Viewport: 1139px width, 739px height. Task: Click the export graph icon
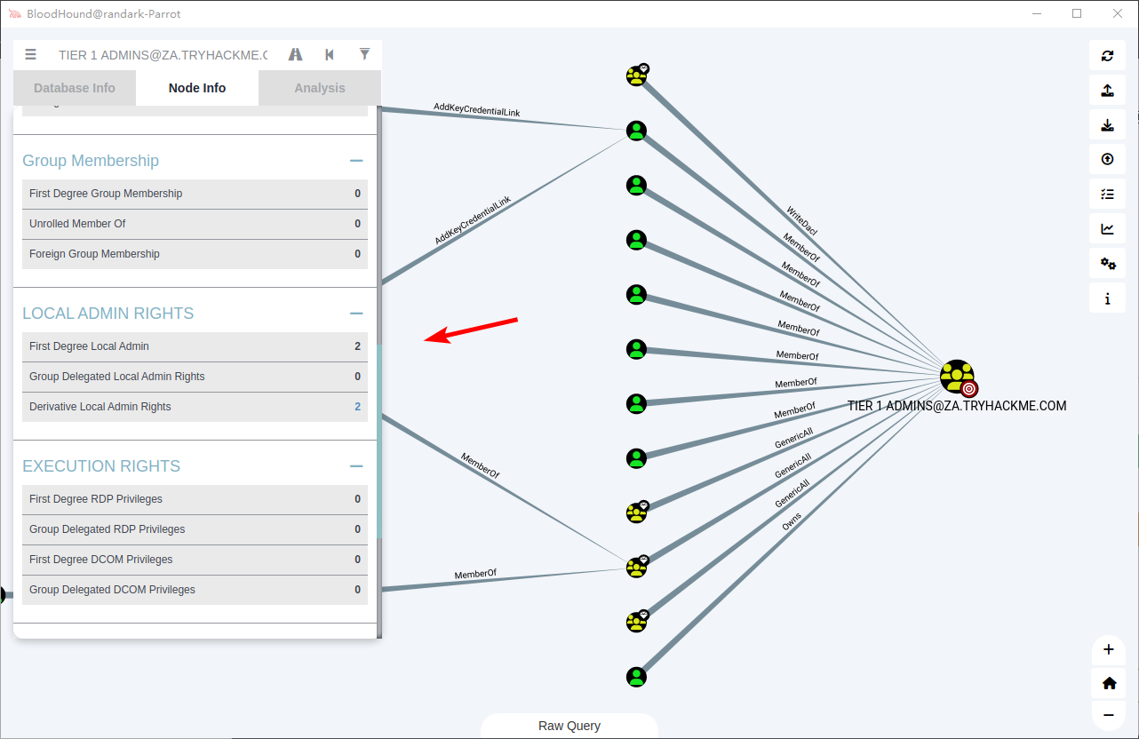click(x=1107, y=90)
